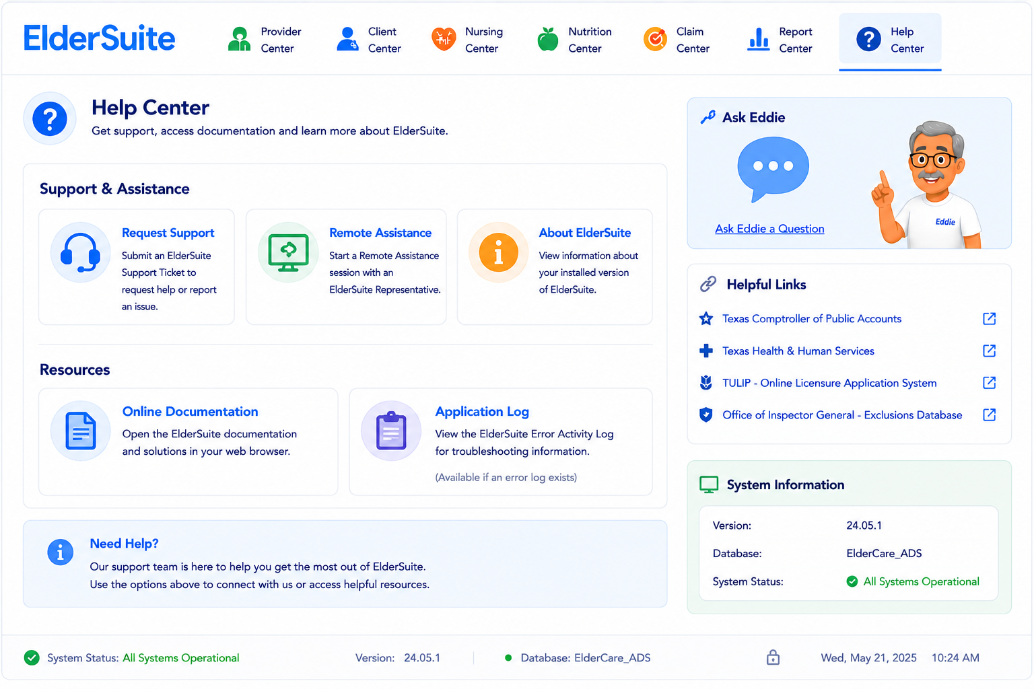Click the shield icon beside Inspector General
Screen dimensions: 1034x689
point(706,414)
